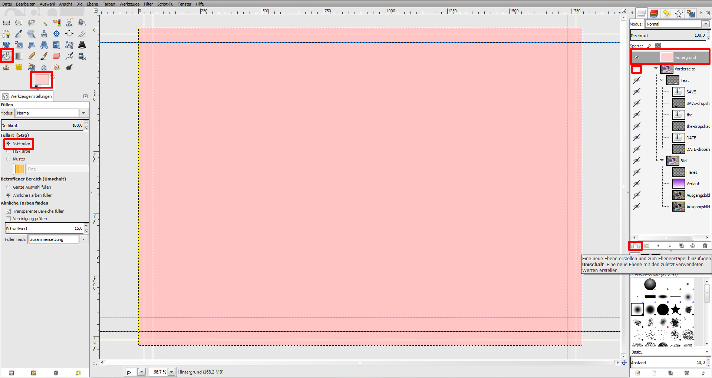Screen dimensions: 712x378
Task: Activate the Zoom magnifier tool
Action: (32, 33)
